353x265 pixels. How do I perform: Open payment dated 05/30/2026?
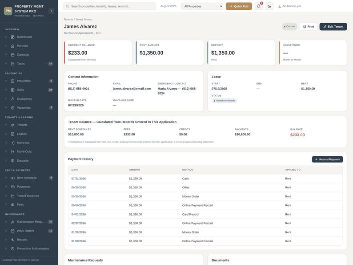[79, 196]
